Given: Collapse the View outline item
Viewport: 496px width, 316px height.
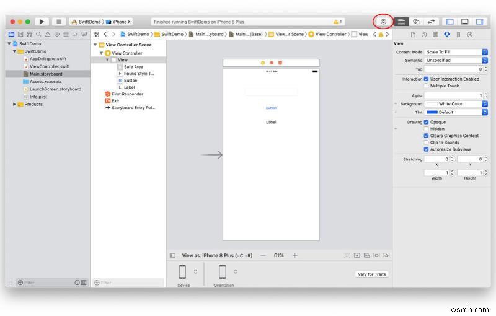Looking at the screenshot, I should (x=107, y=60).
